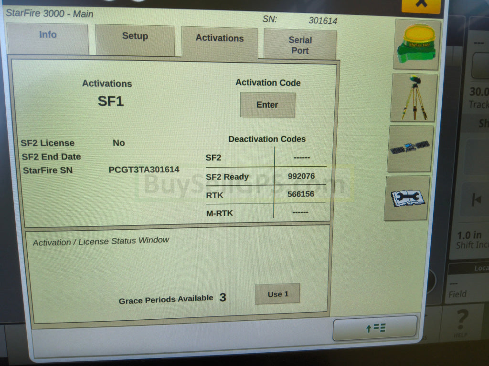Screen dimensions: 489x366
Task: Select the SF2 Ready deactivation code 992076
Action: (301, 176)
